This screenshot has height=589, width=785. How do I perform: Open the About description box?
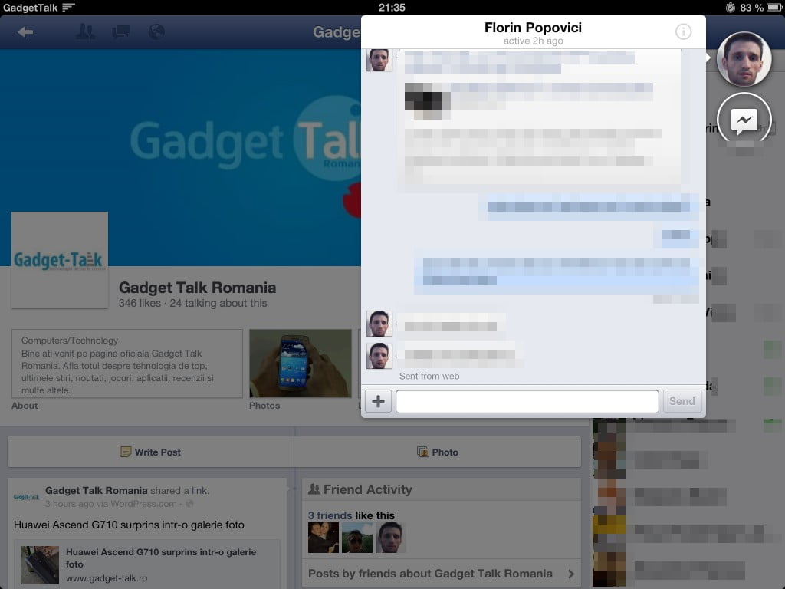127,364
